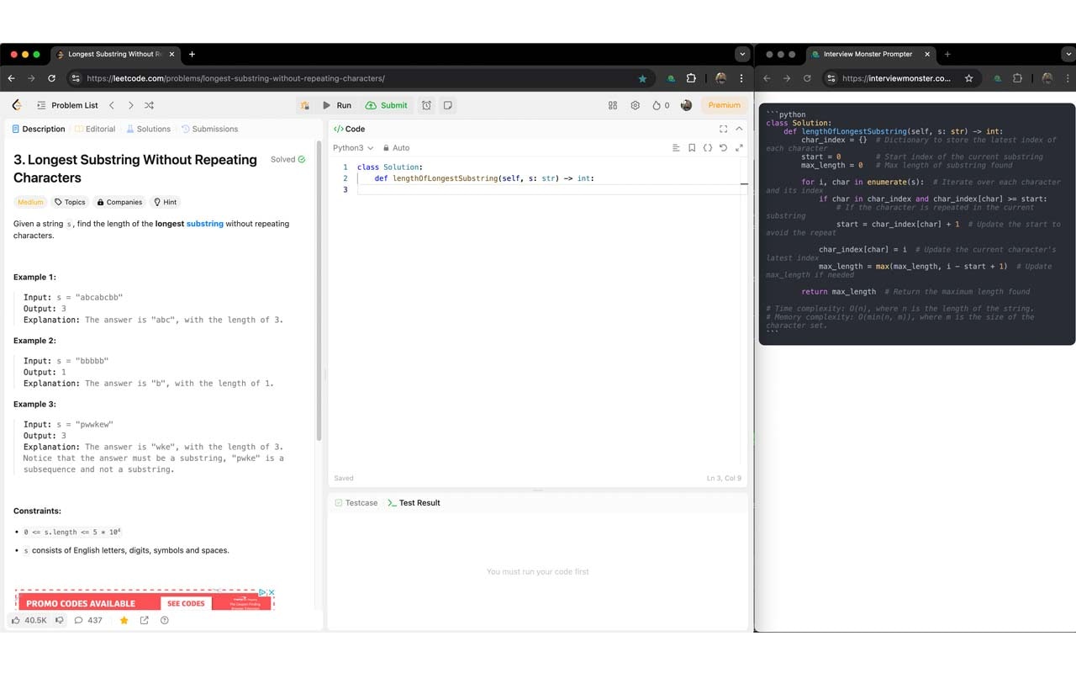Switch to the Solutions tab

point(149,129)
